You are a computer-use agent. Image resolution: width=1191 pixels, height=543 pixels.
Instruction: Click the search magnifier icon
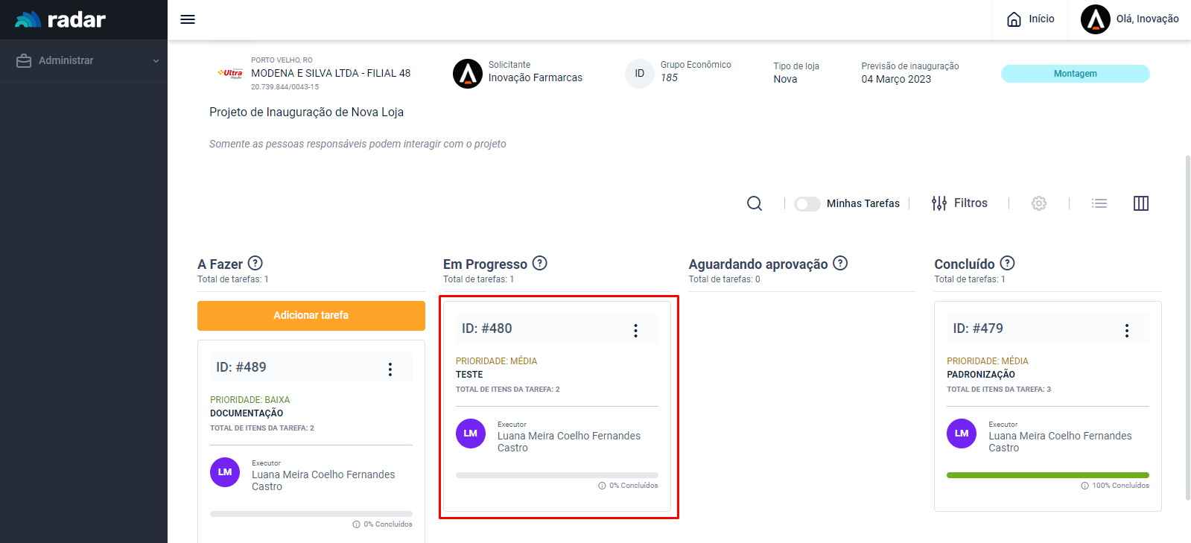point(755,203)
